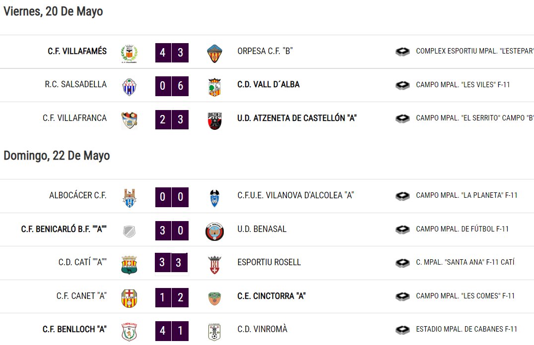534x345 pixels.
Task: Open the Albocácer C.F. team badge
Action: 130,198
